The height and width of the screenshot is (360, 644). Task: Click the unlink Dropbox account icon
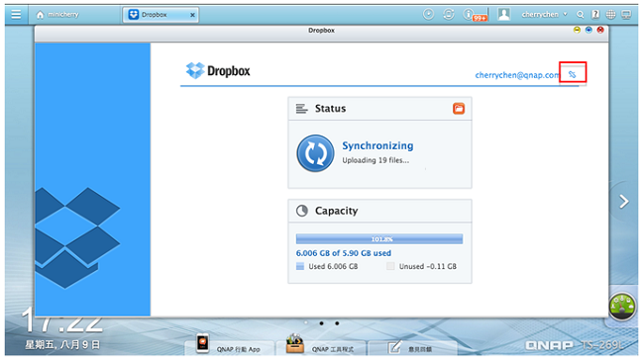point(572,74)
